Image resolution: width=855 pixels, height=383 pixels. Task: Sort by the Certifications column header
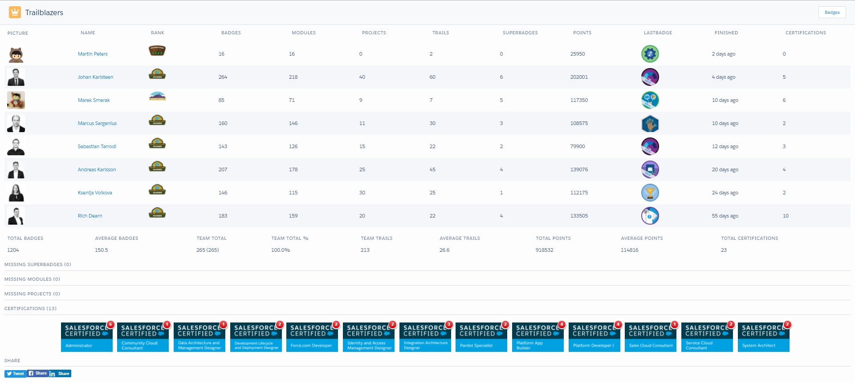click(806, 33)
